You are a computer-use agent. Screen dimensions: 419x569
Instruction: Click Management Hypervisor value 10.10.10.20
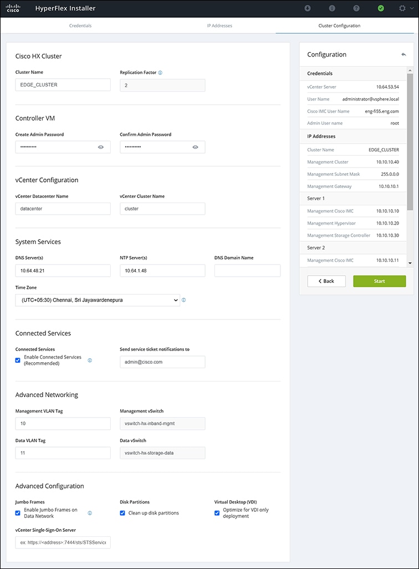(x=387, y=223)
